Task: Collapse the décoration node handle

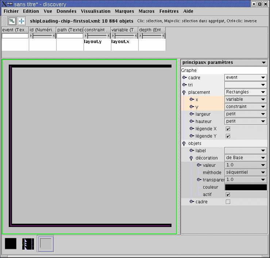Action: click(192, 158)
